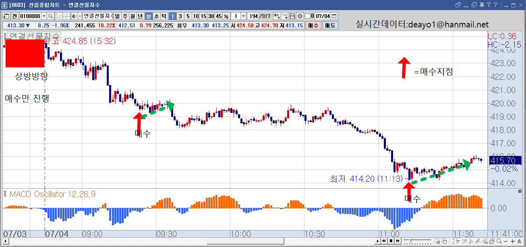This screenshot has height=247, width=526.
Task: Click the symbol code input field 0100000
Action: 30,16
